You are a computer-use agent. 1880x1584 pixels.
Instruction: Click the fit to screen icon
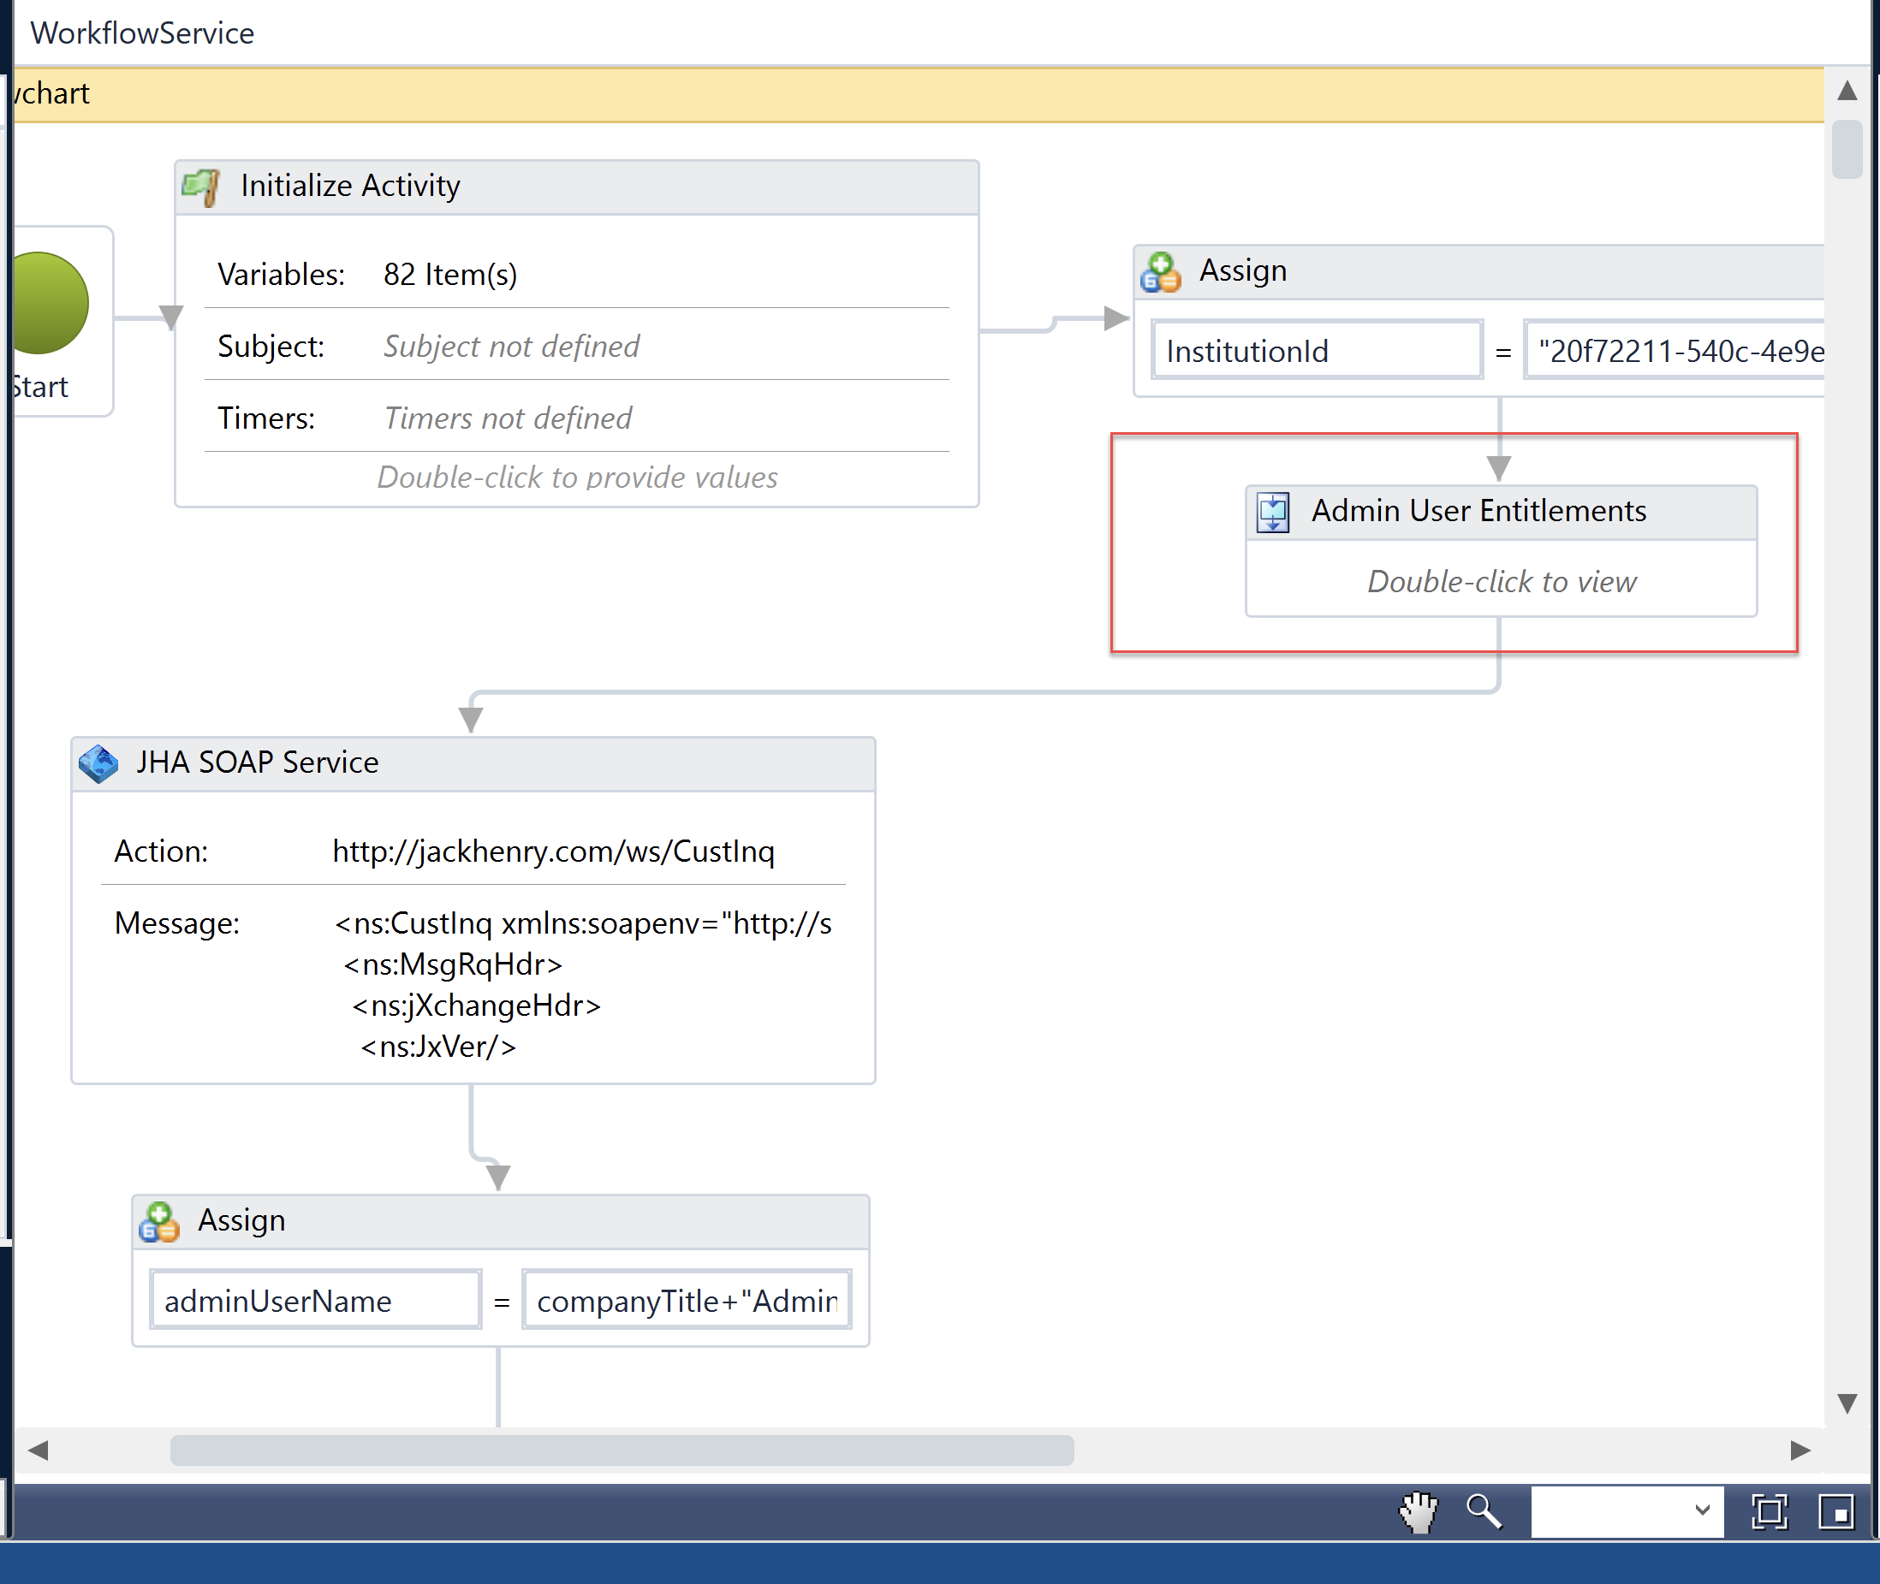[x=1769, y=1512]
